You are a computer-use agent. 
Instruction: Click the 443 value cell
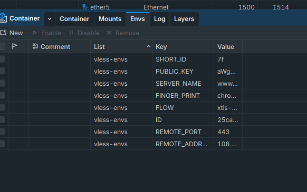coord(228,132)
